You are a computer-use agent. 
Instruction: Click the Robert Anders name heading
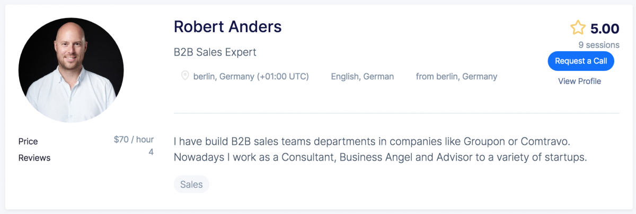228,26
